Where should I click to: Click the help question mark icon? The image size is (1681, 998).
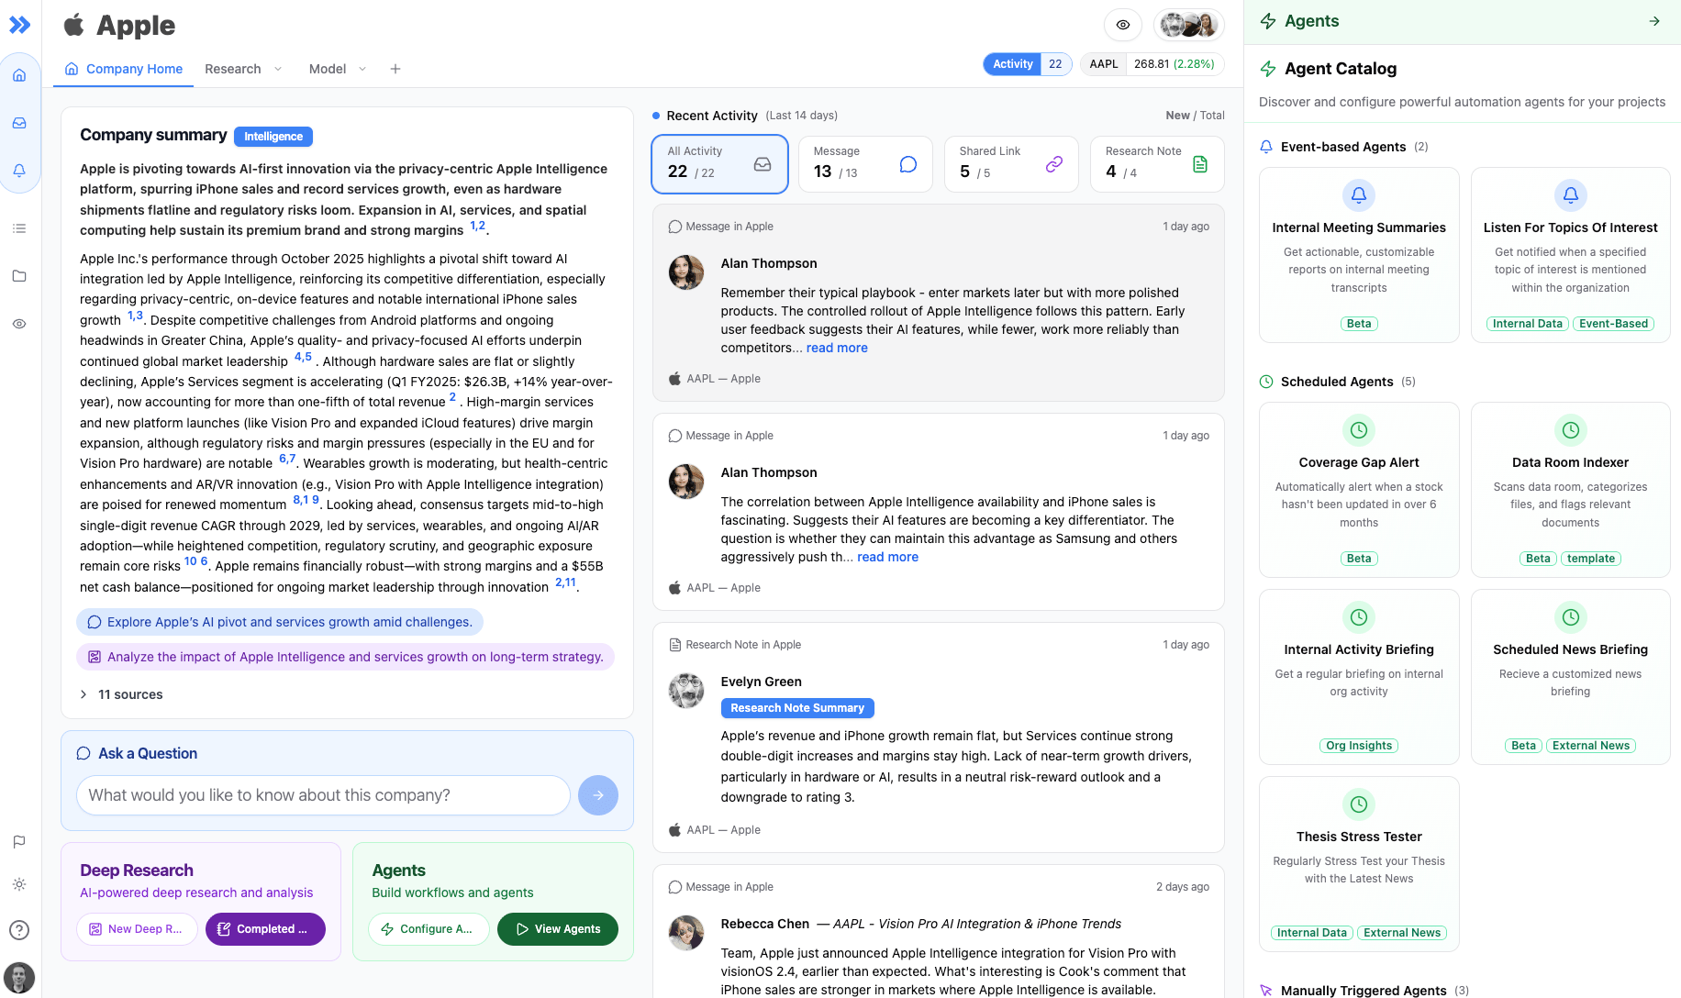[x=19, y=930]
